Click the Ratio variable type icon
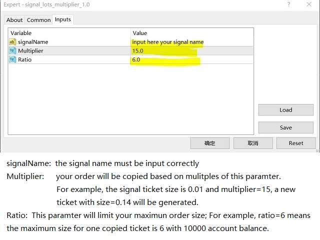 point(12,59)
